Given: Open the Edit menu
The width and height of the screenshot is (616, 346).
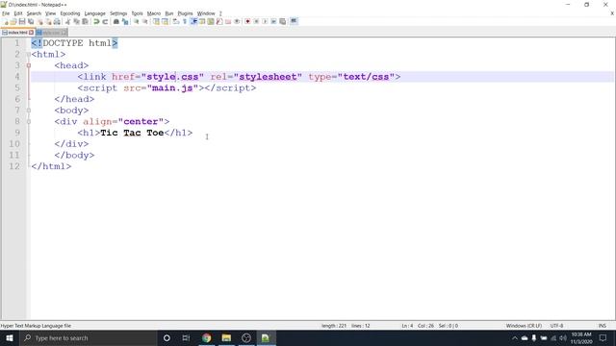Looking at the screenshot, I should pyautogui.click(x=18, y=13).
